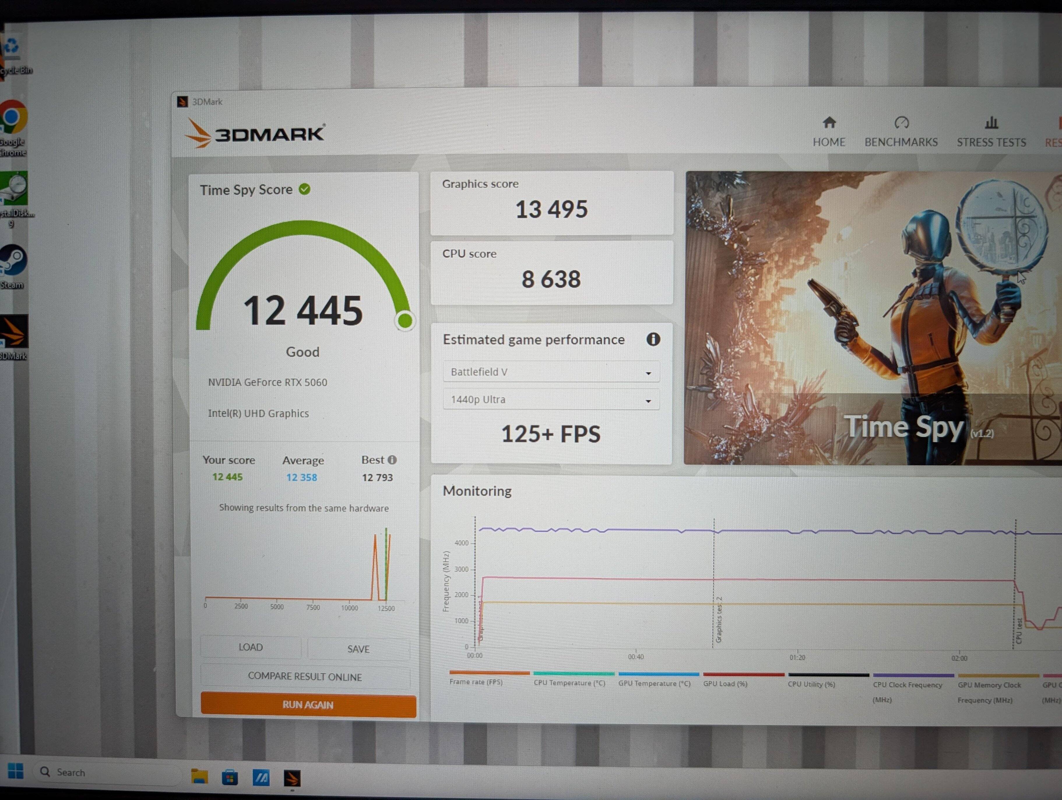Click the Stress Tests bar chart icon
Screen dimensions: 1062x800
991,123
